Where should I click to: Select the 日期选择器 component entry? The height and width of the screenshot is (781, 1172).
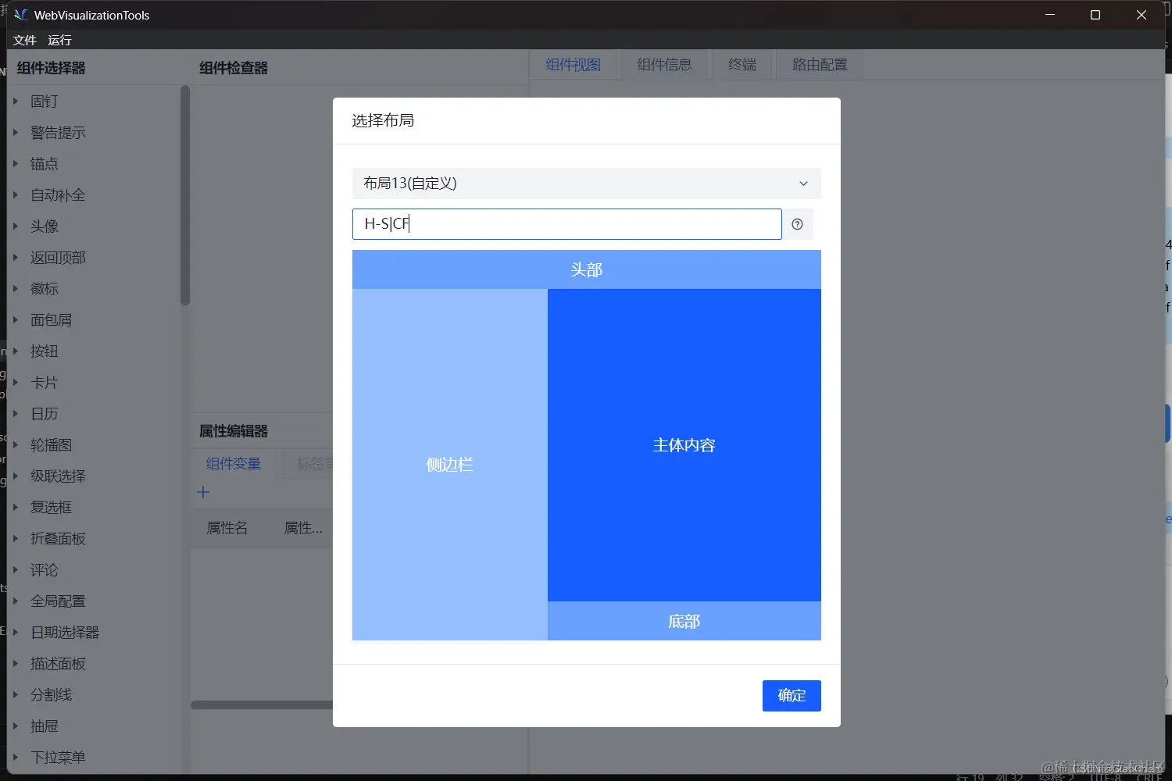coord(65,633)
